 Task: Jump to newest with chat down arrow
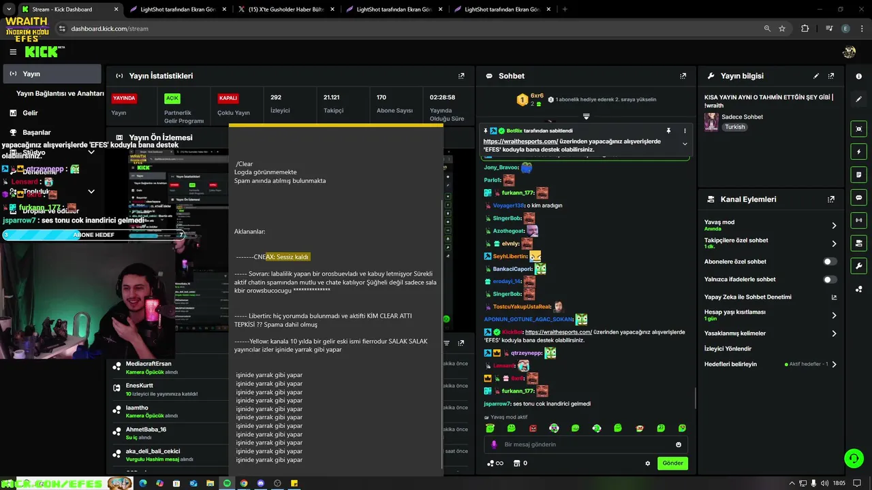click(x=586, y=116)
